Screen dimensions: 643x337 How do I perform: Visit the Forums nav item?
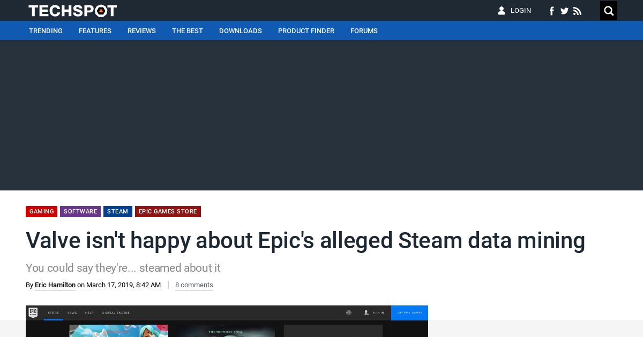pyautogui.click(x=364, y=31)
